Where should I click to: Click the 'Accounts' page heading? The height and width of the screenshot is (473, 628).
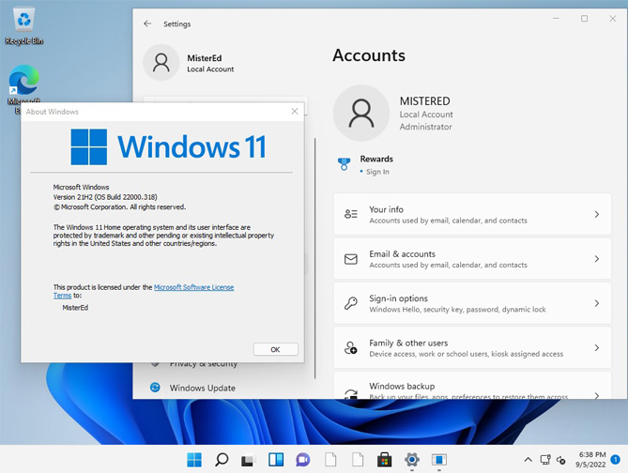tap(369, 55)
